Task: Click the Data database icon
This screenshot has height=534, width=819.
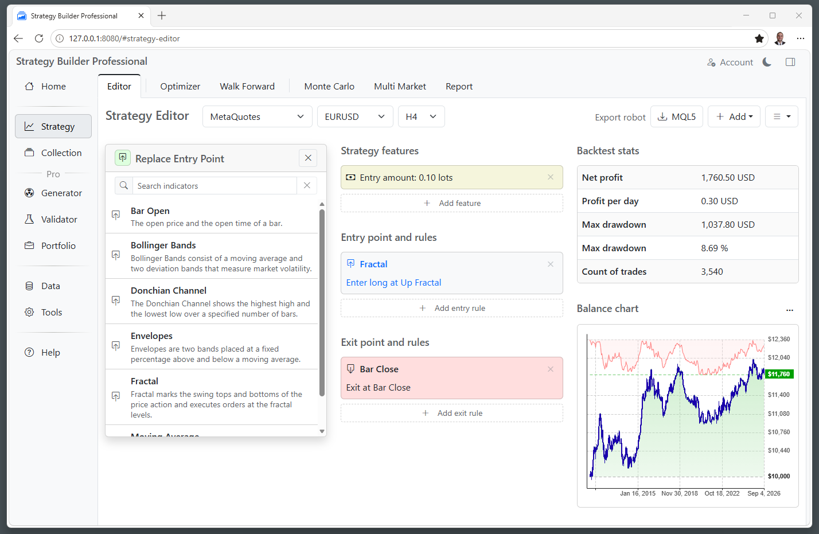Action: point(29,286)
